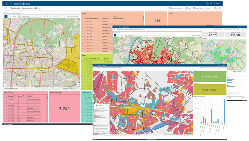This screenshot has width=249, height=141.
Task: Open the measure tool dropdown in map toolbar
Action: coord(15,16)
